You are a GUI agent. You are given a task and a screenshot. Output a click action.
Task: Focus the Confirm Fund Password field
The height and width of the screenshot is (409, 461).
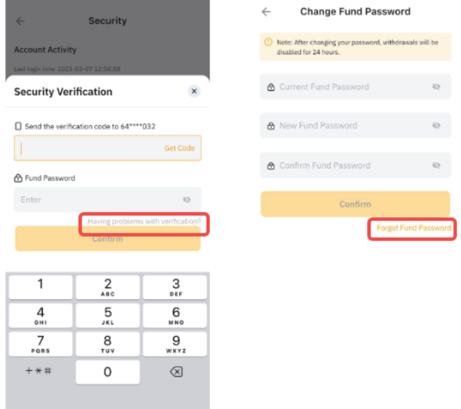344,165
